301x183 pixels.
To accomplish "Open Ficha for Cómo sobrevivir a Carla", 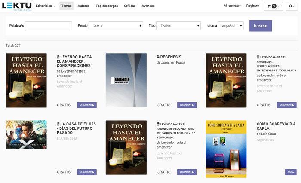I will click(291, 172).
